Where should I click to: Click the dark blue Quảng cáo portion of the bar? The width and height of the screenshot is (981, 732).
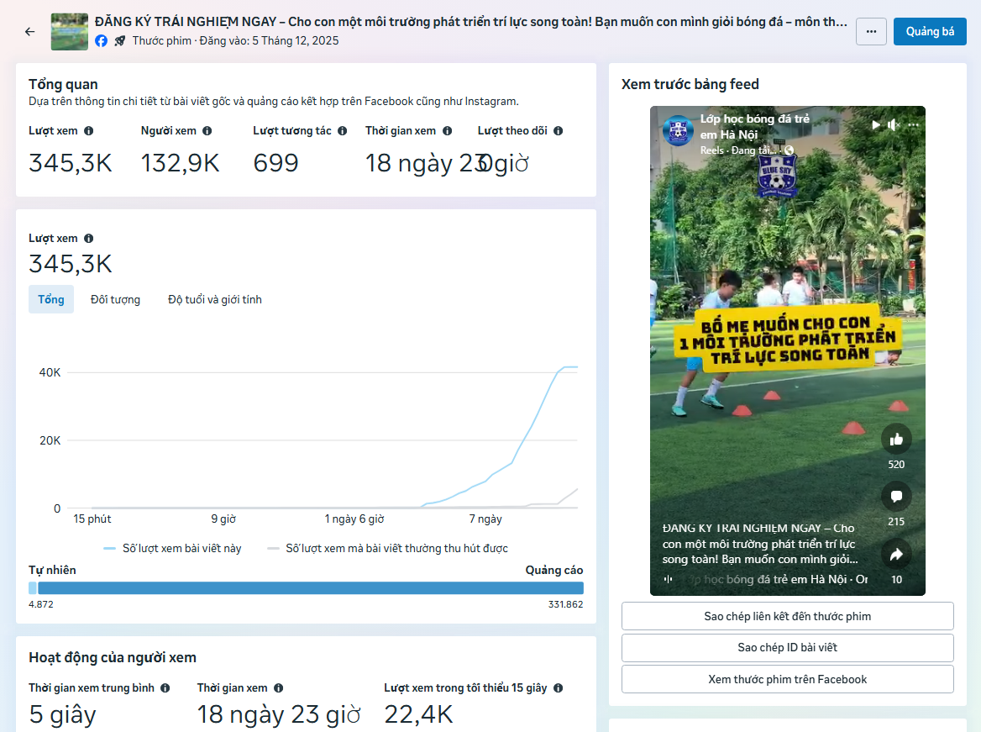pyautogui.click(x=311, y=588)
